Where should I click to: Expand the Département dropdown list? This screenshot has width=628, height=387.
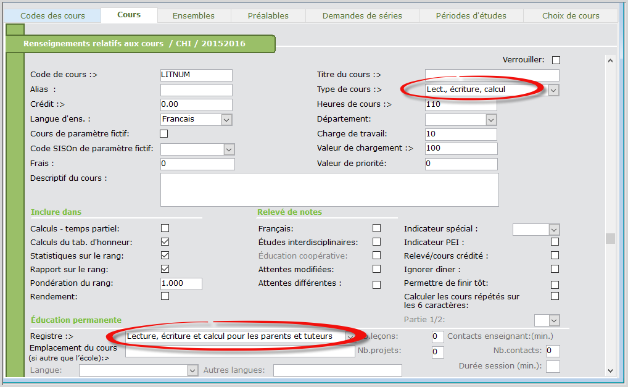491,120
